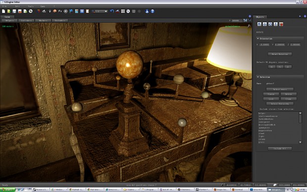
Task: Select 'volume' in the class list
Action: [262, 139]
